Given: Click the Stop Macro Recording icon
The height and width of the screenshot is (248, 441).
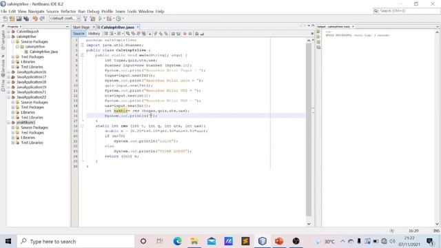Looking at the screenshot, I should pyautogui.click(x=190, y=34).
